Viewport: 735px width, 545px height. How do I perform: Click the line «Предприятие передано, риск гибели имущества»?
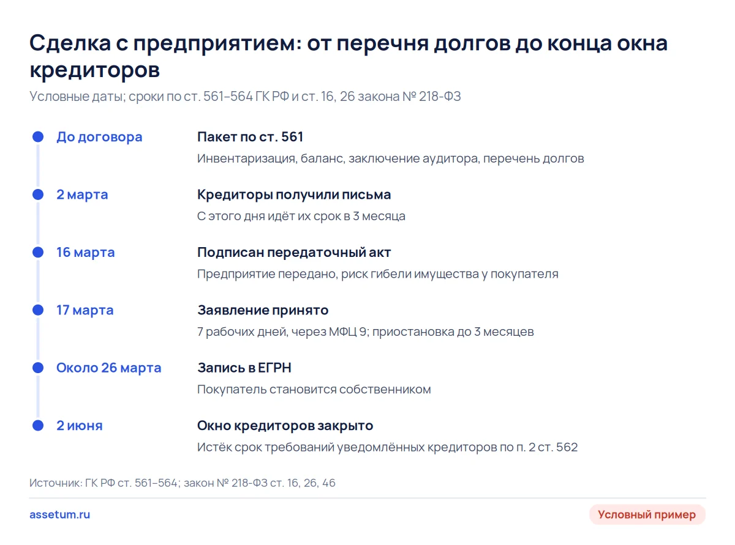(378, 274)
